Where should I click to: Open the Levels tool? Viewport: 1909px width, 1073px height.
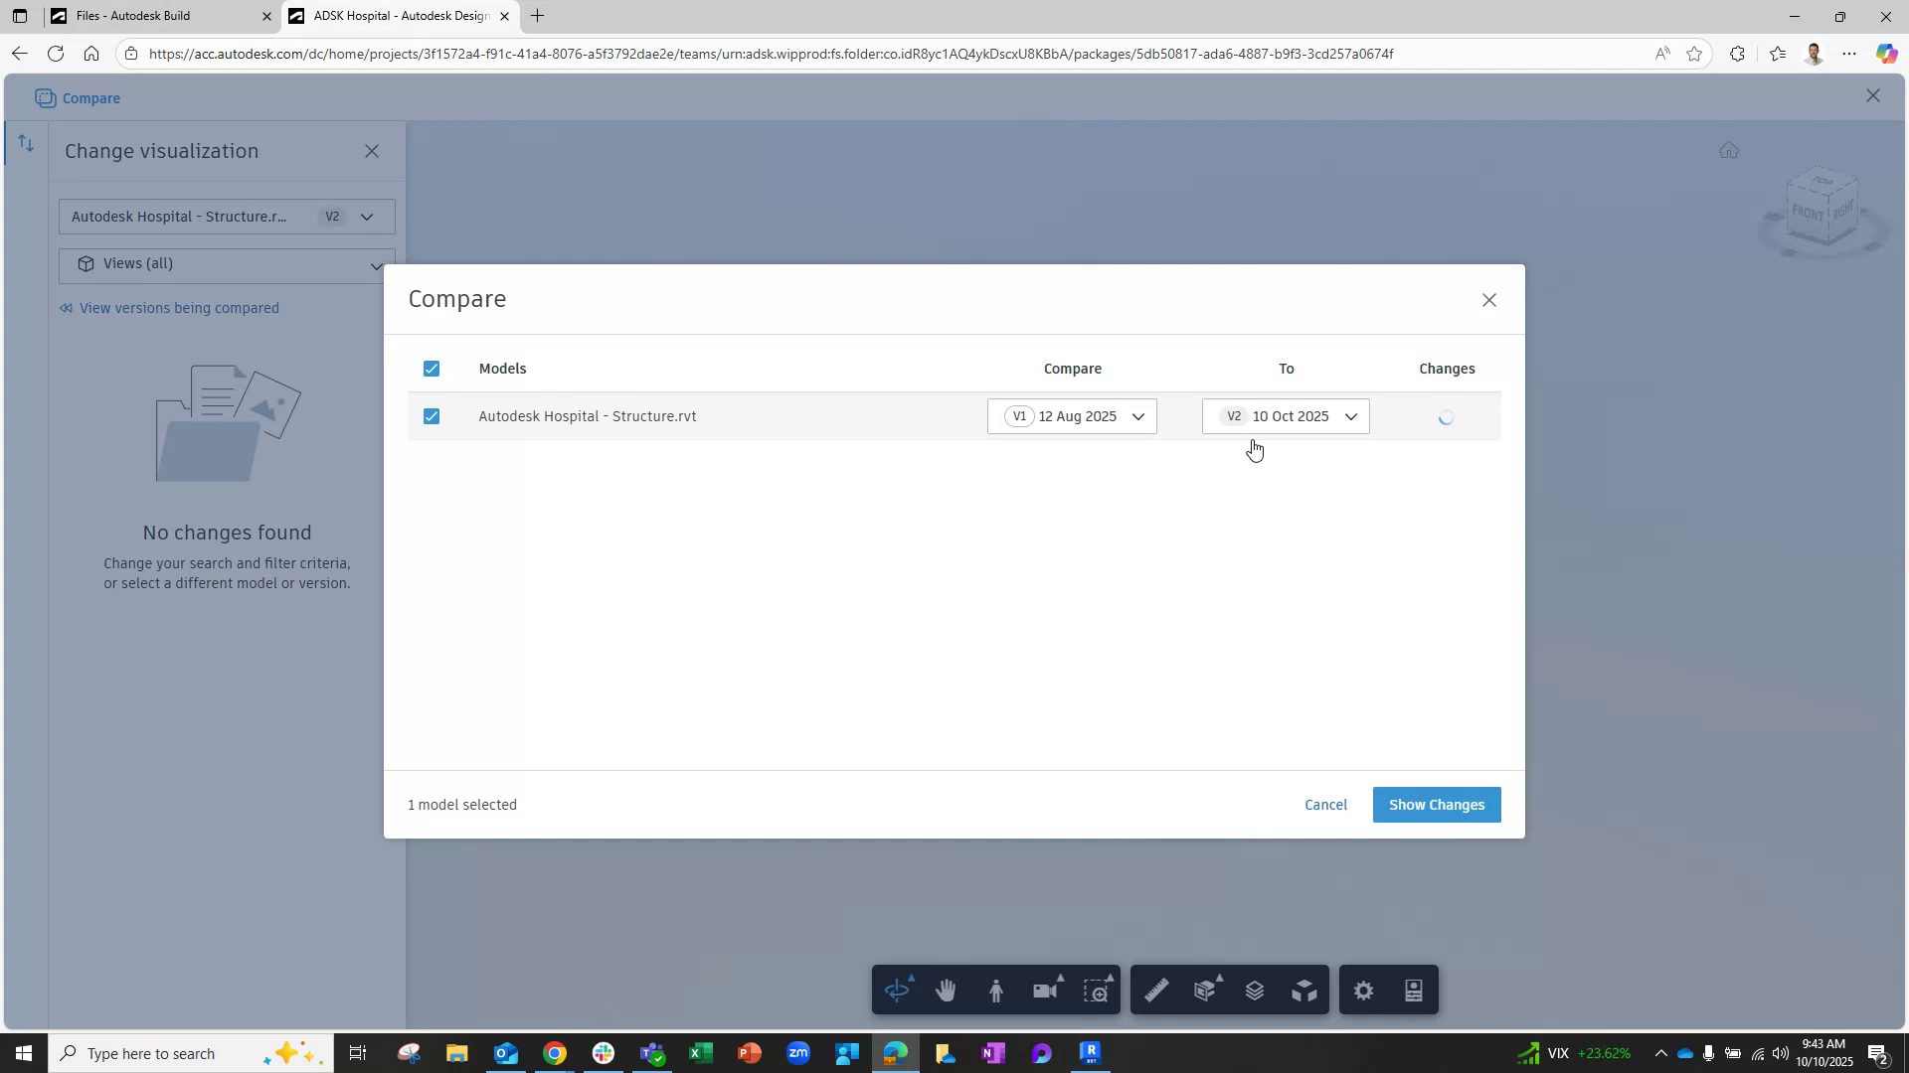(x=1255, y=990)
